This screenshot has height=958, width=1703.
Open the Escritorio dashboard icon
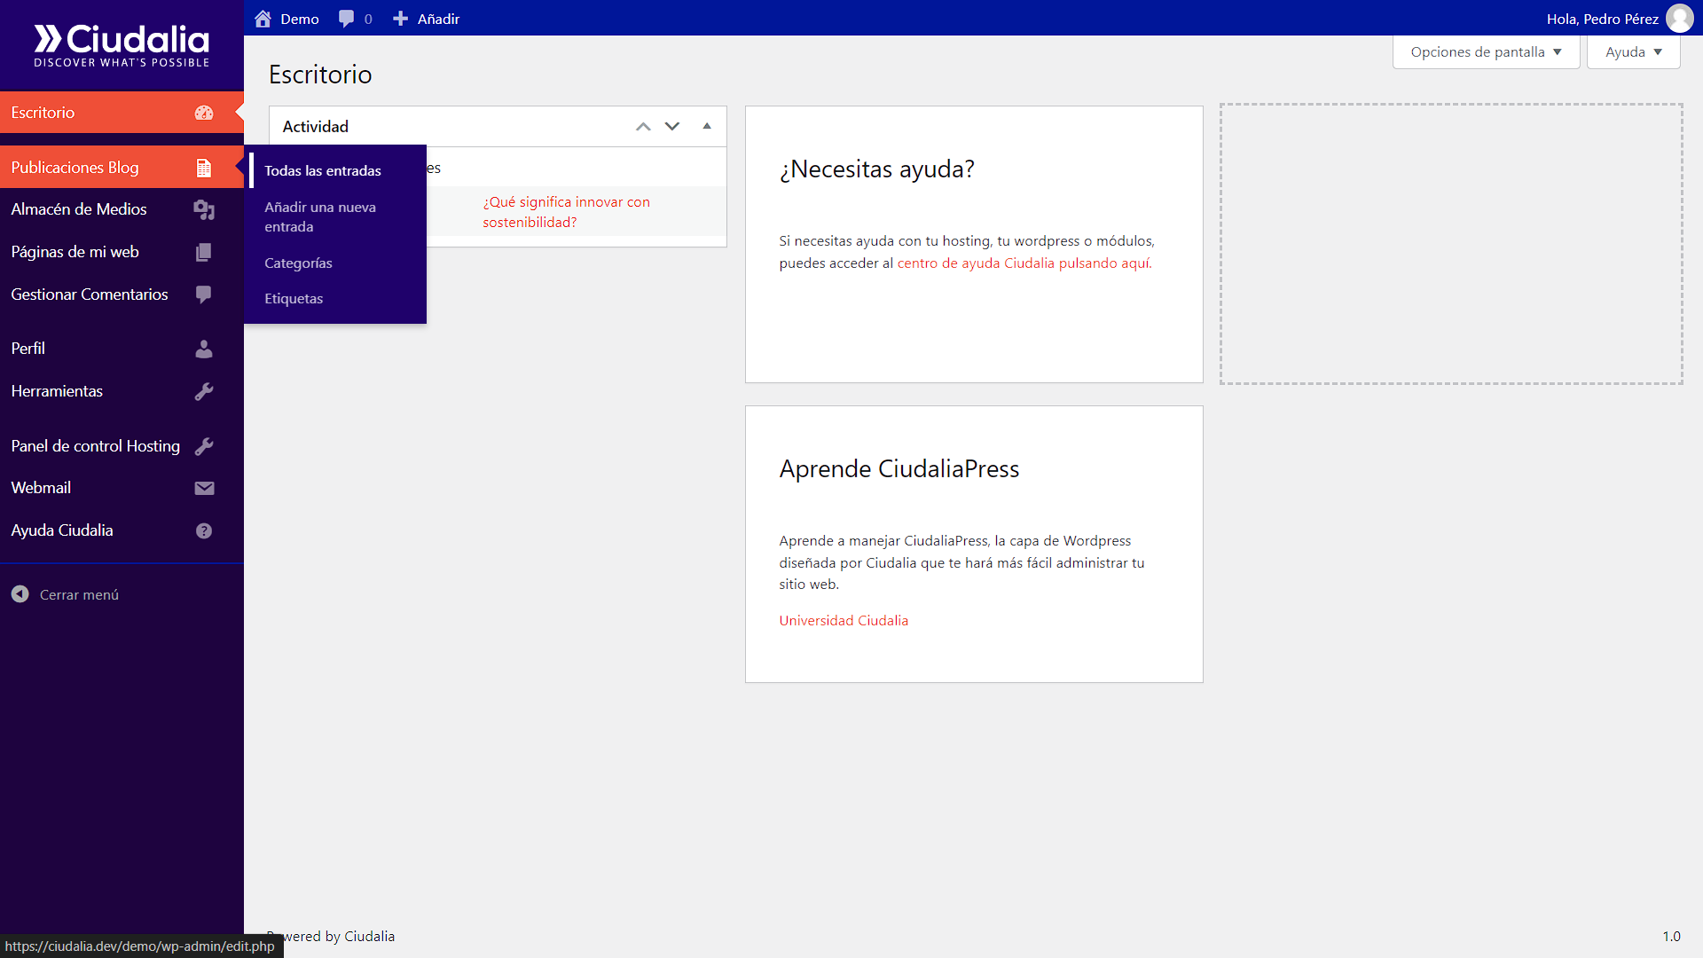point(204,113)
